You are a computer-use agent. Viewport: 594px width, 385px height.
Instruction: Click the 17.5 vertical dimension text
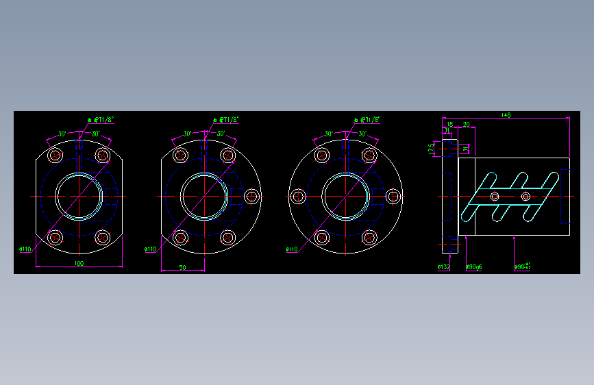(x=431, y=149)
